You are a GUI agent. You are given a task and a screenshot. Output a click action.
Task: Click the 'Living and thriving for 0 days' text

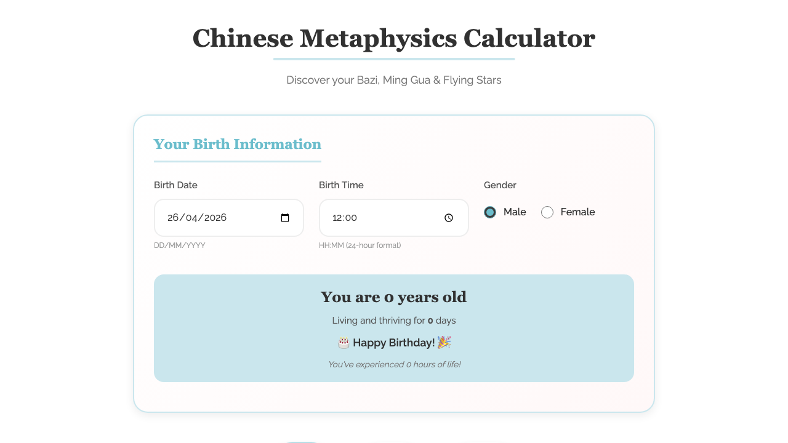click(x=393, y=320)
